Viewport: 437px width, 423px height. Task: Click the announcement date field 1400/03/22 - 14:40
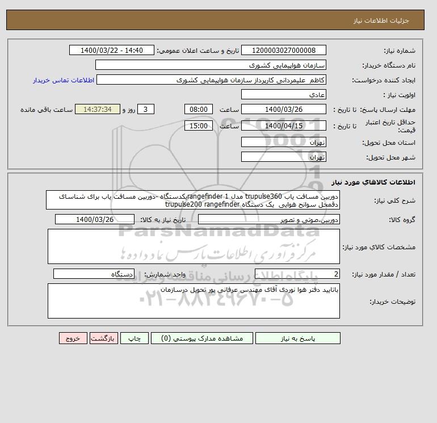pyautogui.click(x=111, y=50)
